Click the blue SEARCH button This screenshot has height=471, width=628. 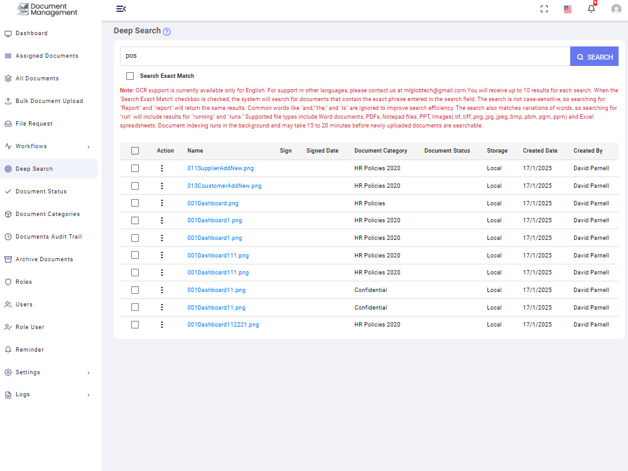pyautogui.click(x=594, y=57)
